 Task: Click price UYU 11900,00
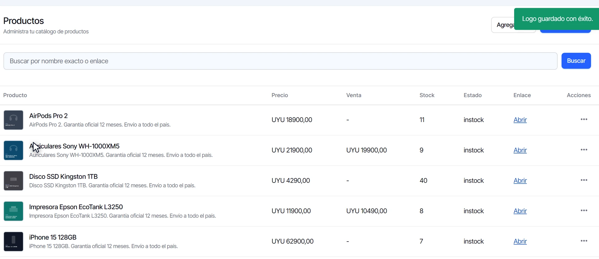click(x=291, y=211)
